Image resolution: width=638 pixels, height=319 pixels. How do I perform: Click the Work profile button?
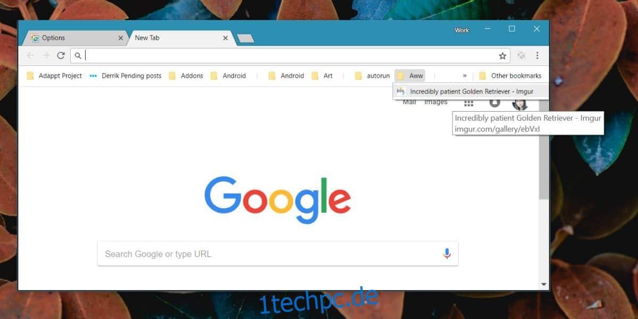[461, 30]
